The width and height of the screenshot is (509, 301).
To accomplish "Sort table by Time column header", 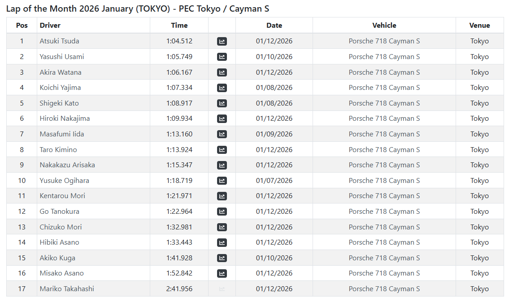I will [x=179, y=25].
